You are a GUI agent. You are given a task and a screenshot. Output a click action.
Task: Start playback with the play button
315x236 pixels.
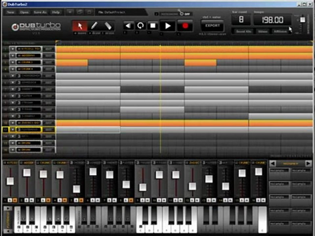pos(168,26)
